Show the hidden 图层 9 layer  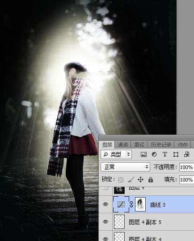[x=105, y=188]
